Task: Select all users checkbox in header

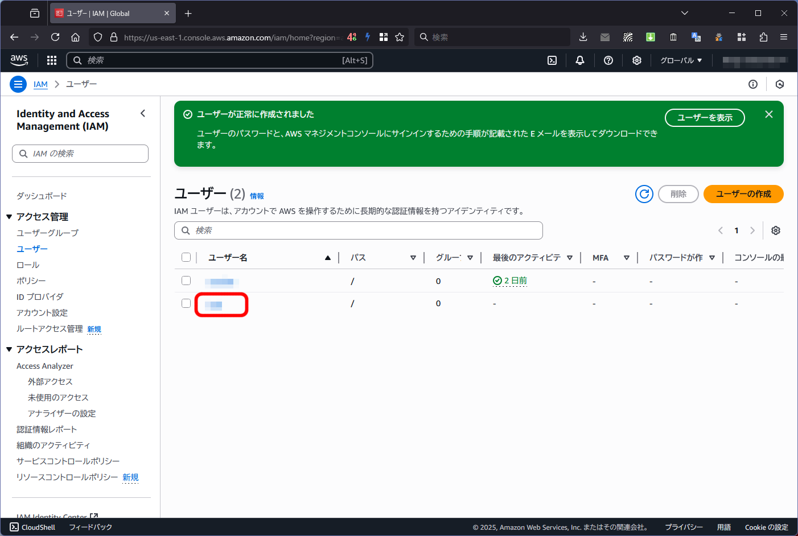Action: click(186, 257)
